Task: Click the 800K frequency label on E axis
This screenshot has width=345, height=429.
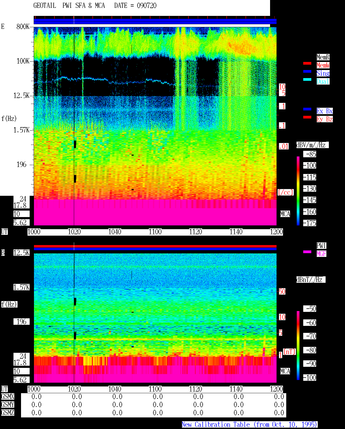Action: pos(23,26)
